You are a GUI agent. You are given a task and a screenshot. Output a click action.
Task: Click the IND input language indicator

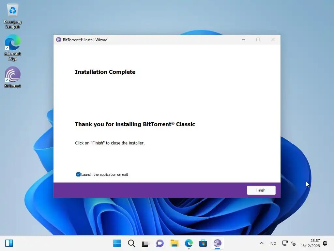[273, 243]
